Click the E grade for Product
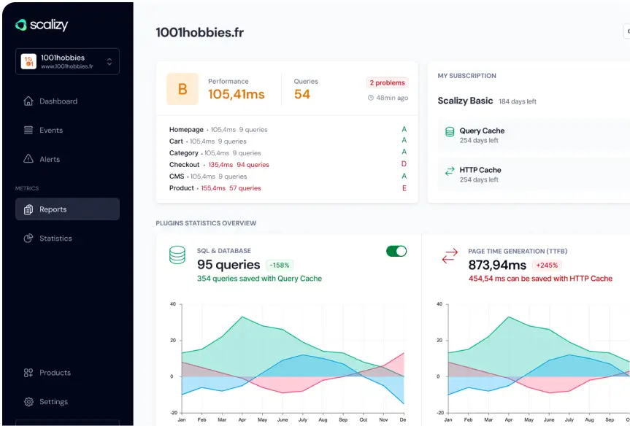This screenshot has width=630, height=426. tap(404, 188)
